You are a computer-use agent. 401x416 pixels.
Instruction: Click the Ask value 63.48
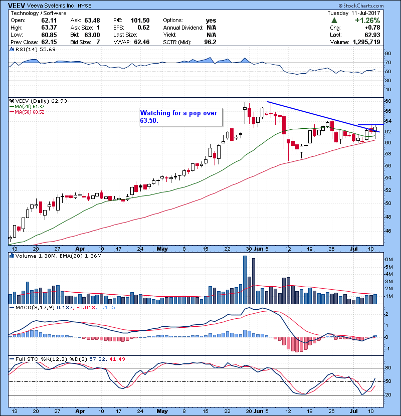92,21
